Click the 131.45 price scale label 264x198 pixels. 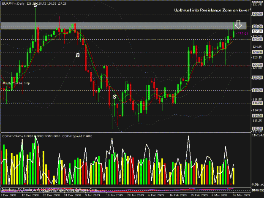coord(257,5)
